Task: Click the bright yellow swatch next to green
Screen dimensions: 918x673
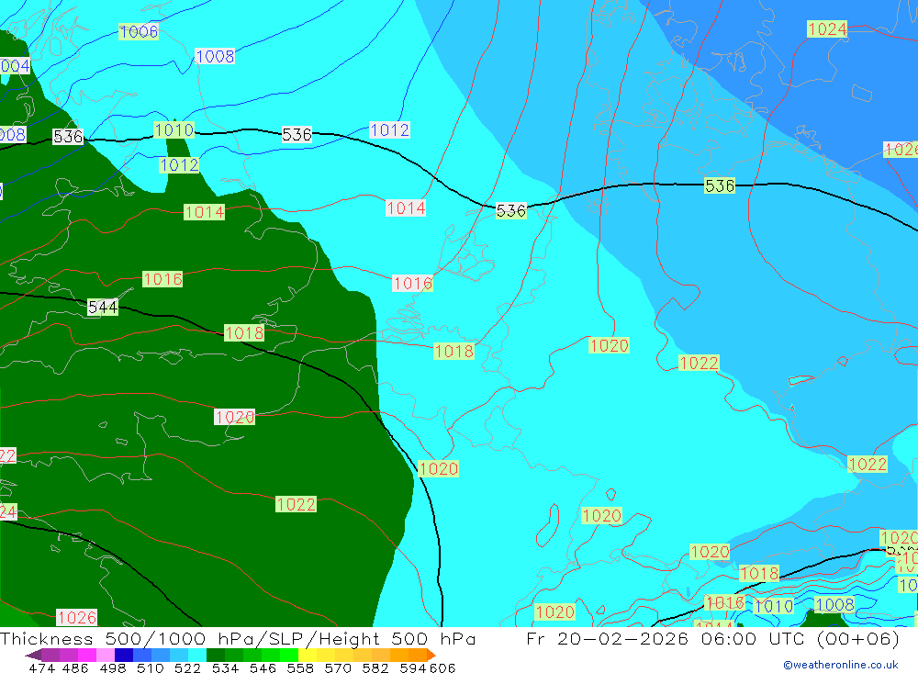Action: tap(308, 655)
